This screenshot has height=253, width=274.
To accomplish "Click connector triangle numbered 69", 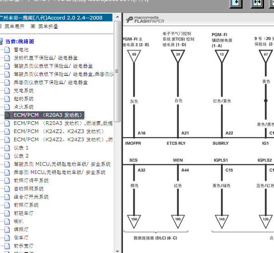I will coord(134,56).
